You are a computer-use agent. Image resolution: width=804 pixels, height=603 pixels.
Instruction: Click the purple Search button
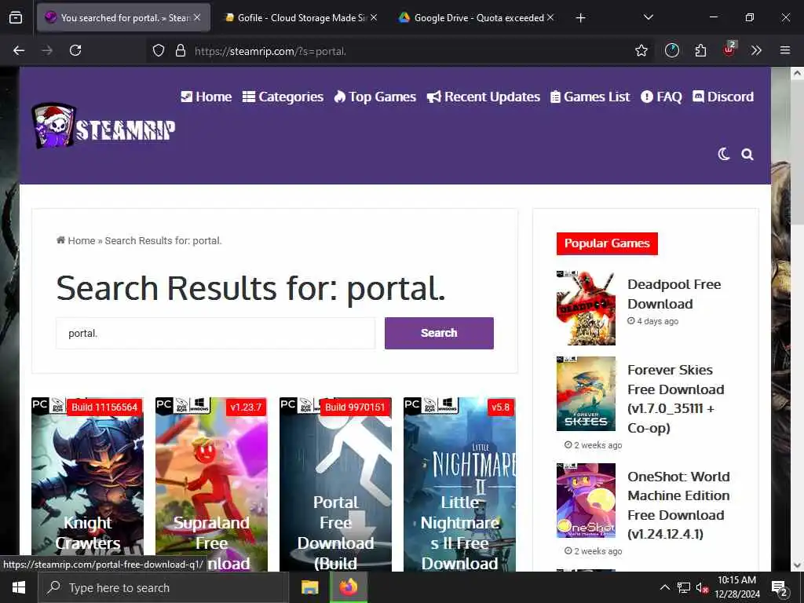point(439,333)
